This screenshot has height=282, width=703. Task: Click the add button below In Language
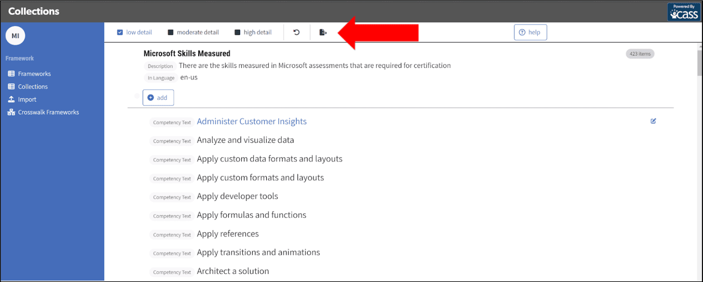point(158,97)
